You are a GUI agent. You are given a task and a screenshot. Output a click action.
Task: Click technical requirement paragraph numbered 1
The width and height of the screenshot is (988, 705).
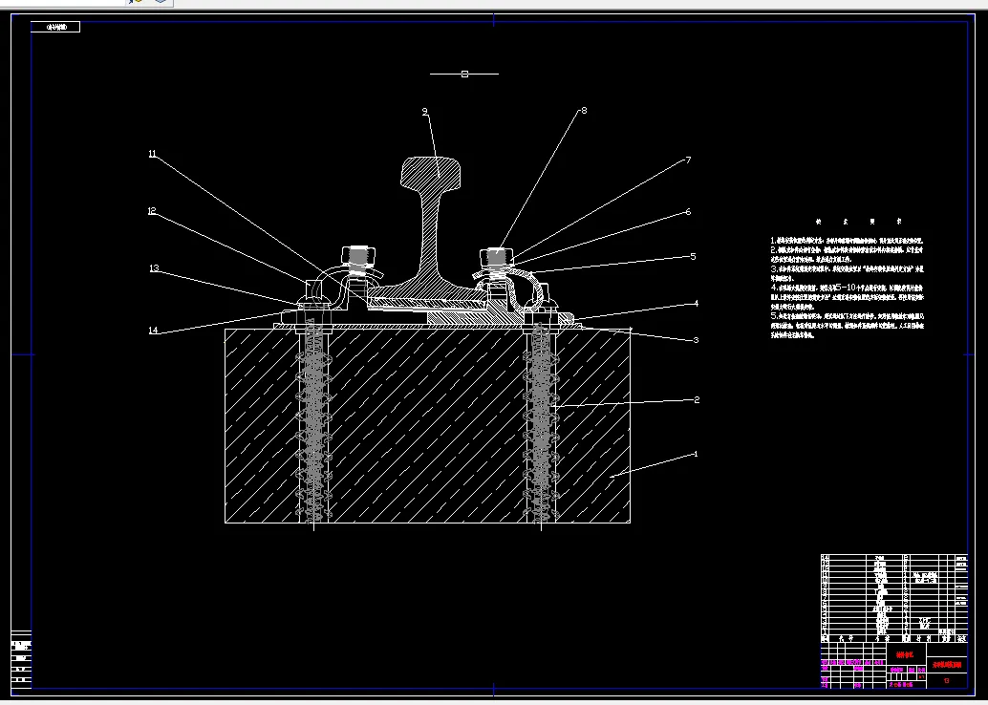coord(847,241)
